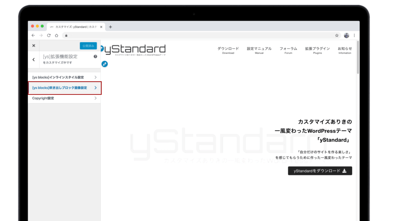Click the browser back arrow

33,35
